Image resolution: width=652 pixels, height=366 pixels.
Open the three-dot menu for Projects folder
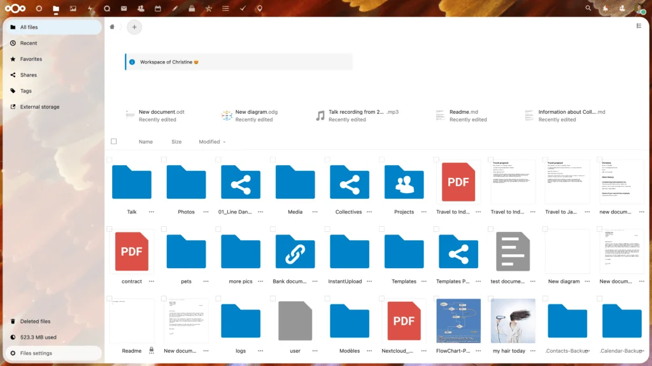423,212
